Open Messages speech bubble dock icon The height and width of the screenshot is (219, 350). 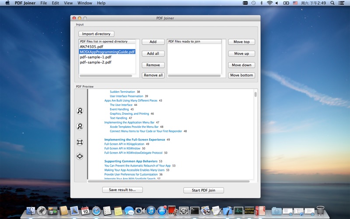[129, 211]
